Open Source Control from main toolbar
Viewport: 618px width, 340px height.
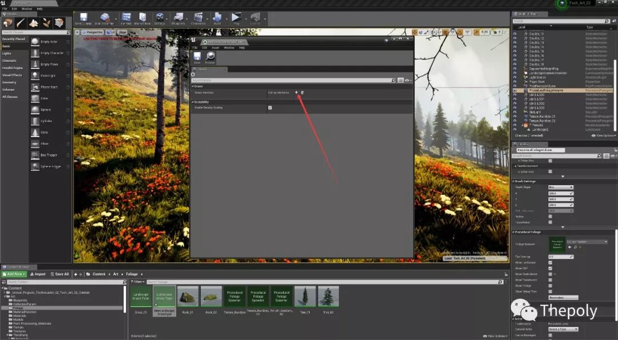pos(105,18)
